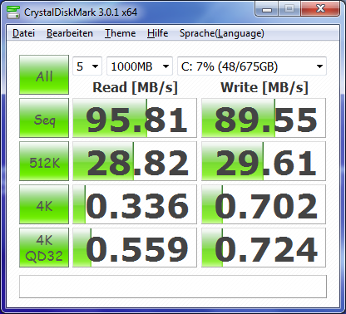Open the Sprache(Language) menu

(x=222, y=33)
